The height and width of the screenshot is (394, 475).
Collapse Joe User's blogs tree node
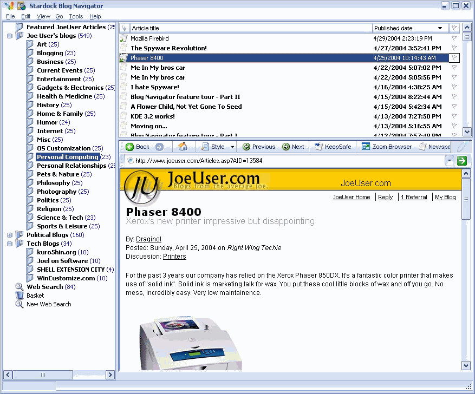[x=10, y=36]
